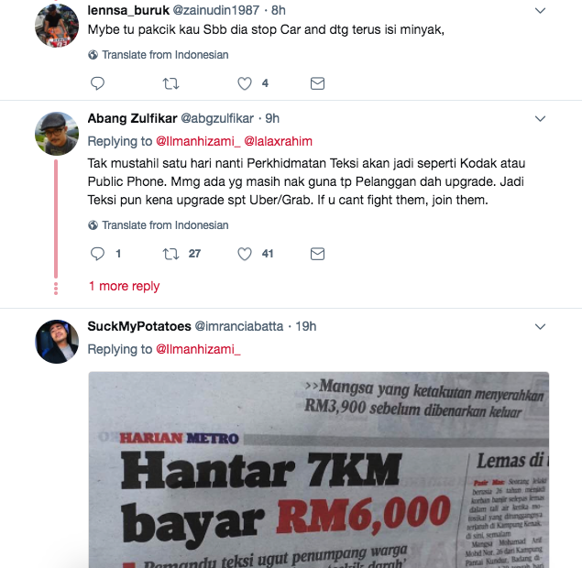582x568 pixels.
Task: Retweet lennsa_buruk's tweet
Action: coord(170,83)
